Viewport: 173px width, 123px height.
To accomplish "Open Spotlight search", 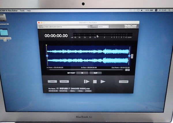I will tap(169, 10).
